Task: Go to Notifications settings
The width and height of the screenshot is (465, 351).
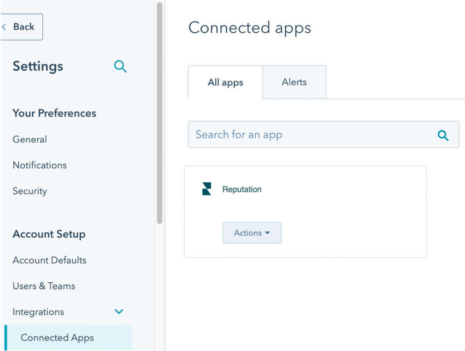Action: point(40,165)
